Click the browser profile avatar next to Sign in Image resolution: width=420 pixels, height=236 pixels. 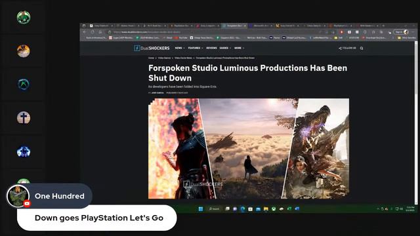pos(406,32)
